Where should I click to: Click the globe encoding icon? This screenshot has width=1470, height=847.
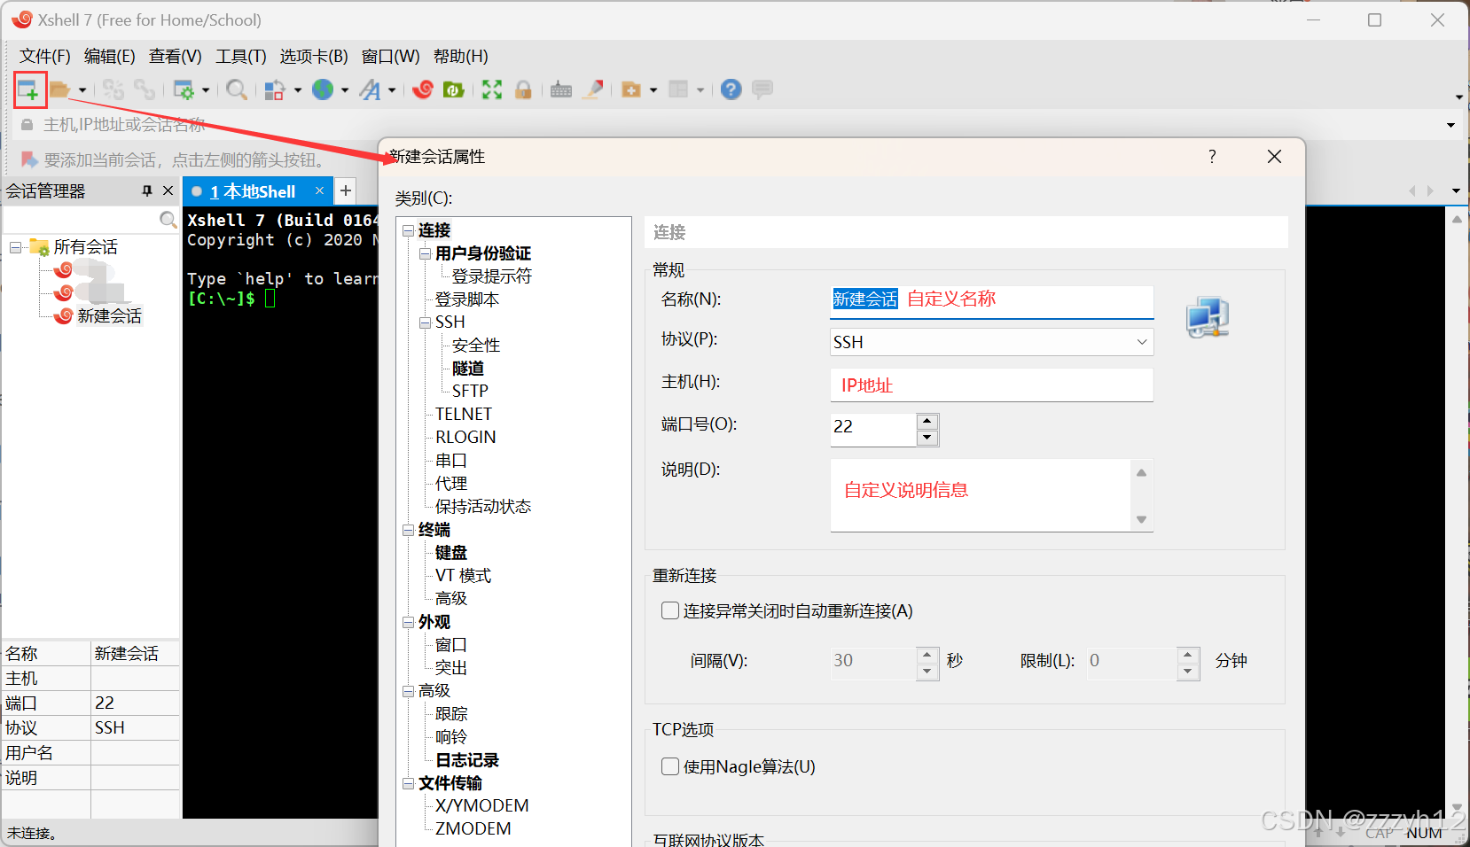point(323,89)
